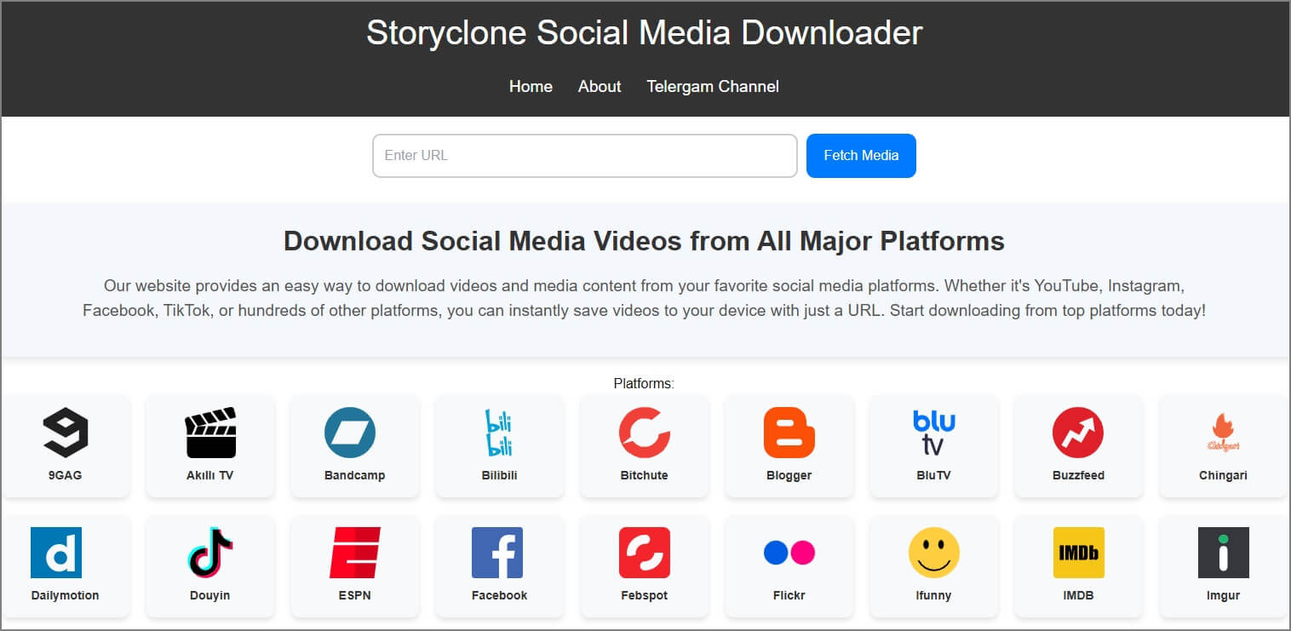Select the Bitchute platform icon
The image size is (1291, 631).
(x=645, y=433)
